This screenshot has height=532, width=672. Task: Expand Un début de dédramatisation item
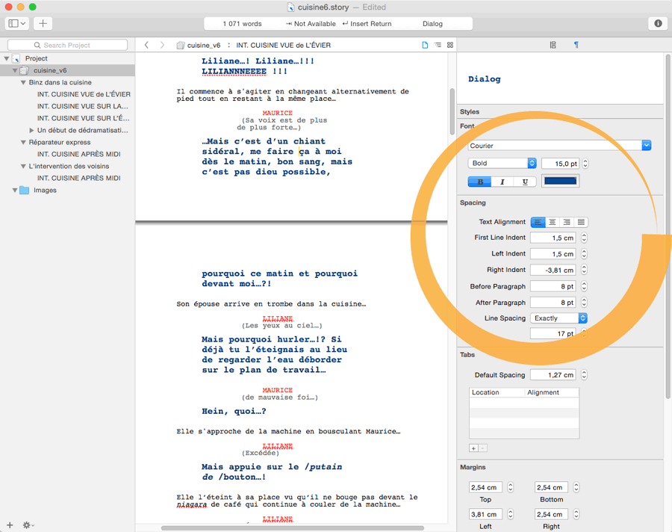click(31, 130)
